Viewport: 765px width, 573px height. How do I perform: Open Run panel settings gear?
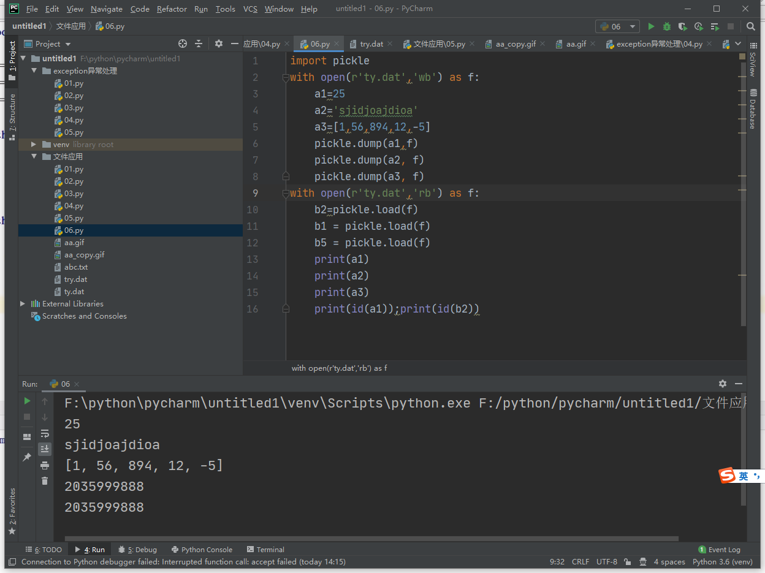click(723, 384)
